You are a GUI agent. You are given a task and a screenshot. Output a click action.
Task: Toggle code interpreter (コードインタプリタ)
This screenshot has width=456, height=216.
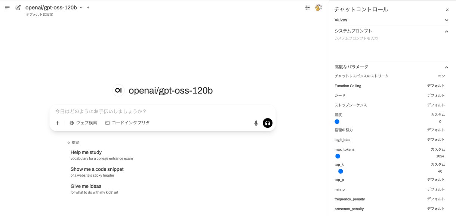click(x=127, y=123)
